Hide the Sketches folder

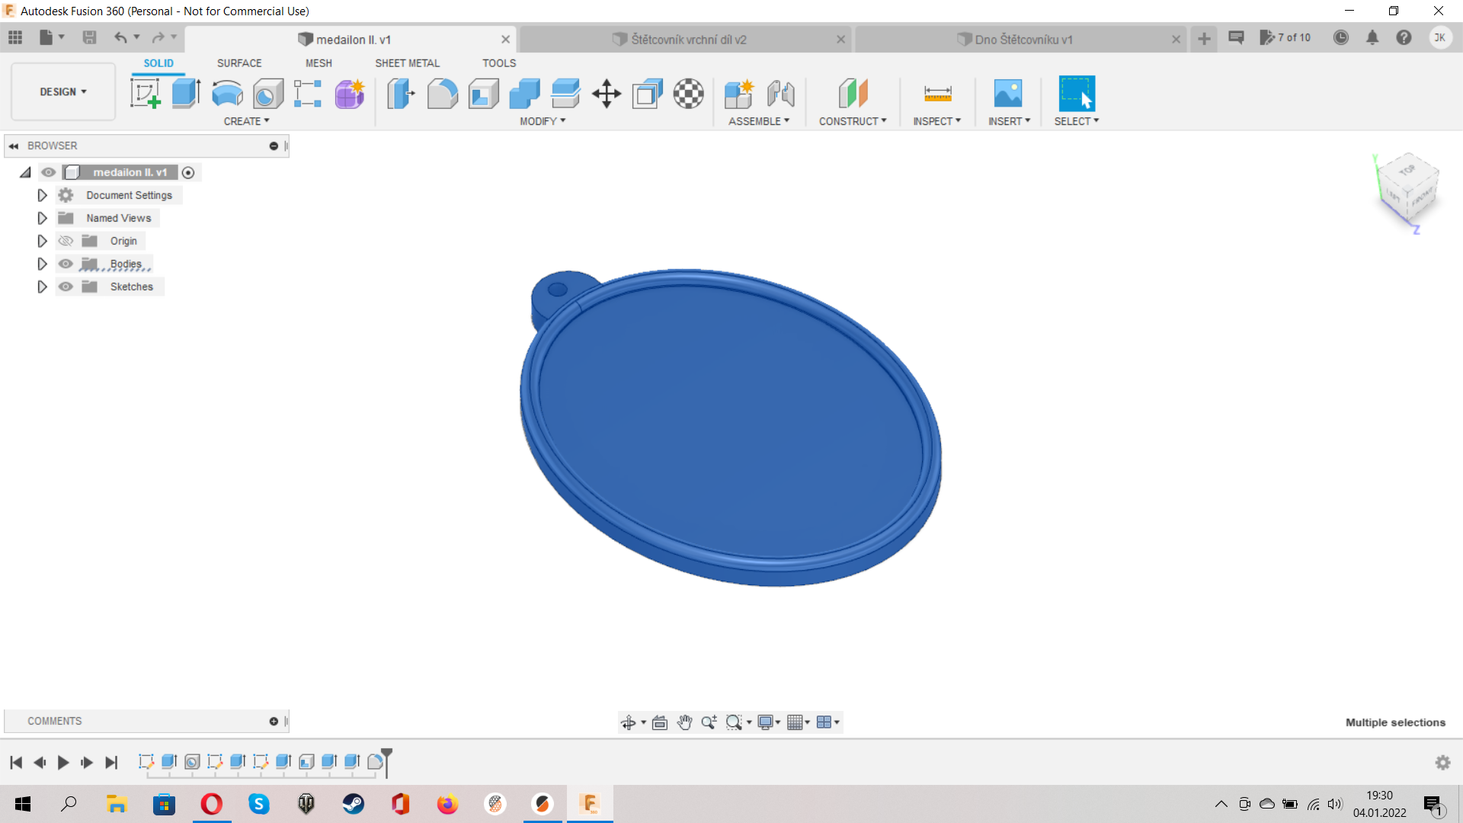[66, 287]
